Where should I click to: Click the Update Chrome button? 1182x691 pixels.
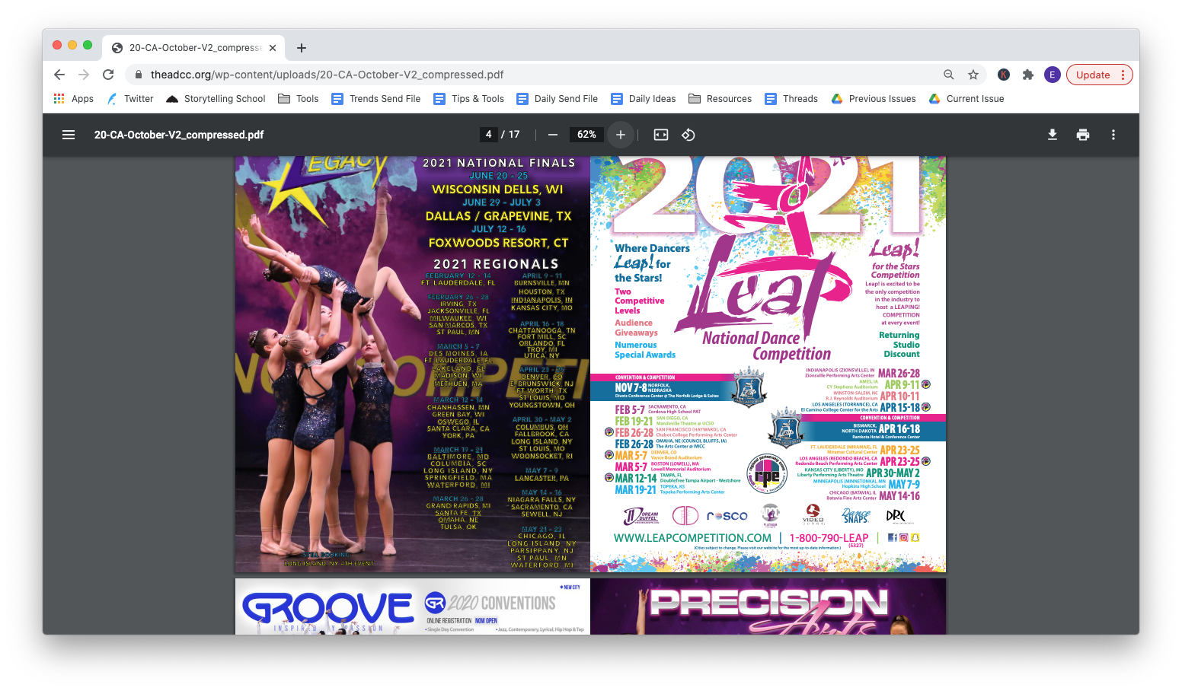point(1100,75)
